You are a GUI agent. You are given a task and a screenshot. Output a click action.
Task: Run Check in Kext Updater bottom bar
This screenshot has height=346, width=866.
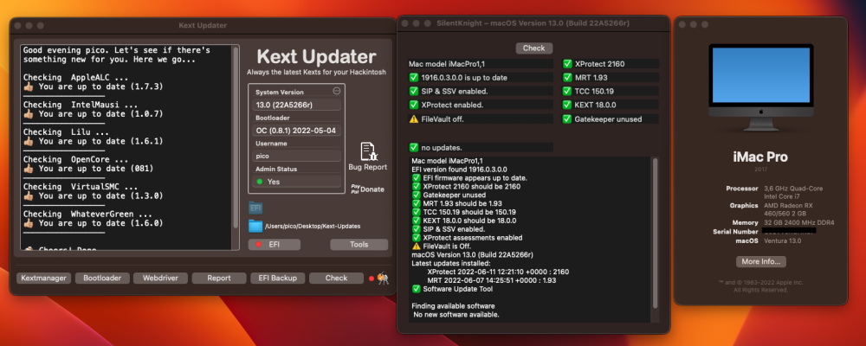(336, 279)
